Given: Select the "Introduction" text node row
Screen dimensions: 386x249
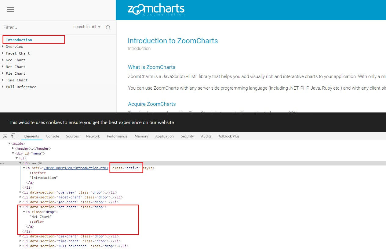Looking at the screenshot, I should point(44,178).
